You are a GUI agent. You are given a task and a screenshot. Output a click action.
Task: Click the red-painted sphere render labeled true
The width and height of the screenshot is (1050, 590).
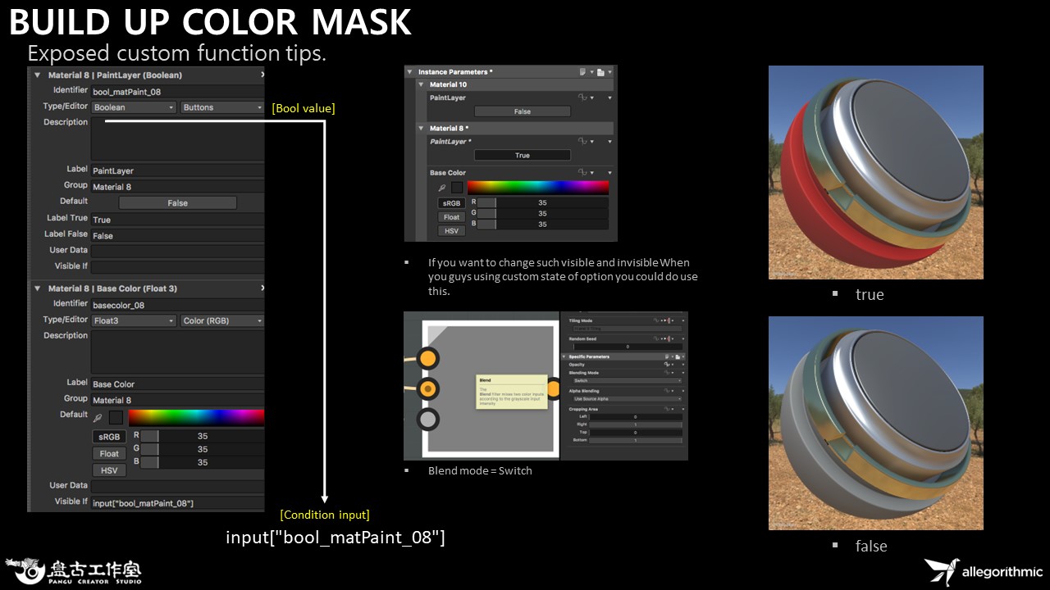click(875, 172)
